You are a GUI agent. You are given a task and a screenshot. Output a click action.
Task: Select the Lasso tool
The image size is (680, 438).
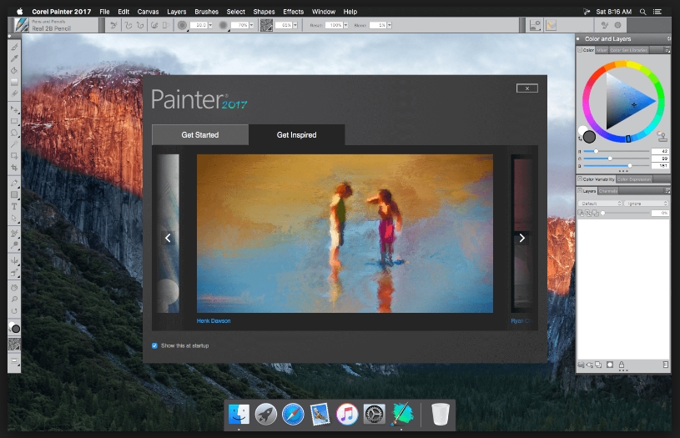[x=14, y=133]
